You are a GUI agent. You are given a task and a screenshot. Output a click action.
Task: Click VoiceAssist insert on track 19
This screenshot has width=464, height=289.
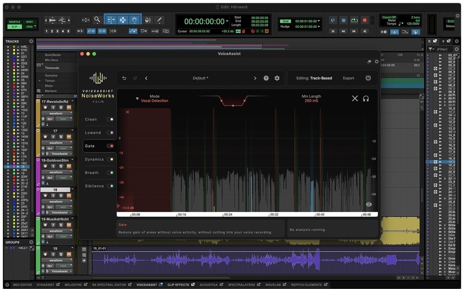pos(60,271)
